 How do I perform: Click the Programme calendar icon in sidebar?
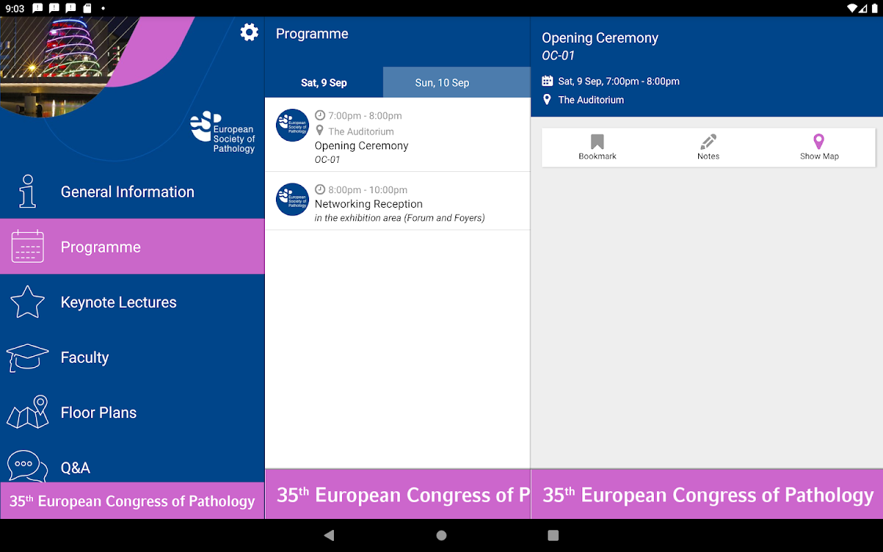pyautogui.click(x=28, y=246)
